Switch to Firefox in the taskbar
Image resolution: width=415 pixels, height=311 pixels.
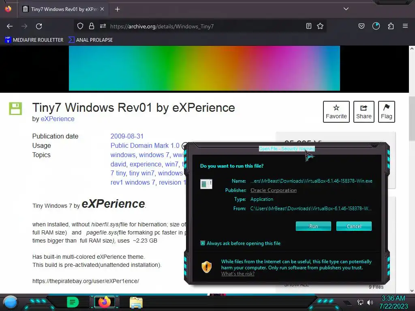click(x=104, y=302)
